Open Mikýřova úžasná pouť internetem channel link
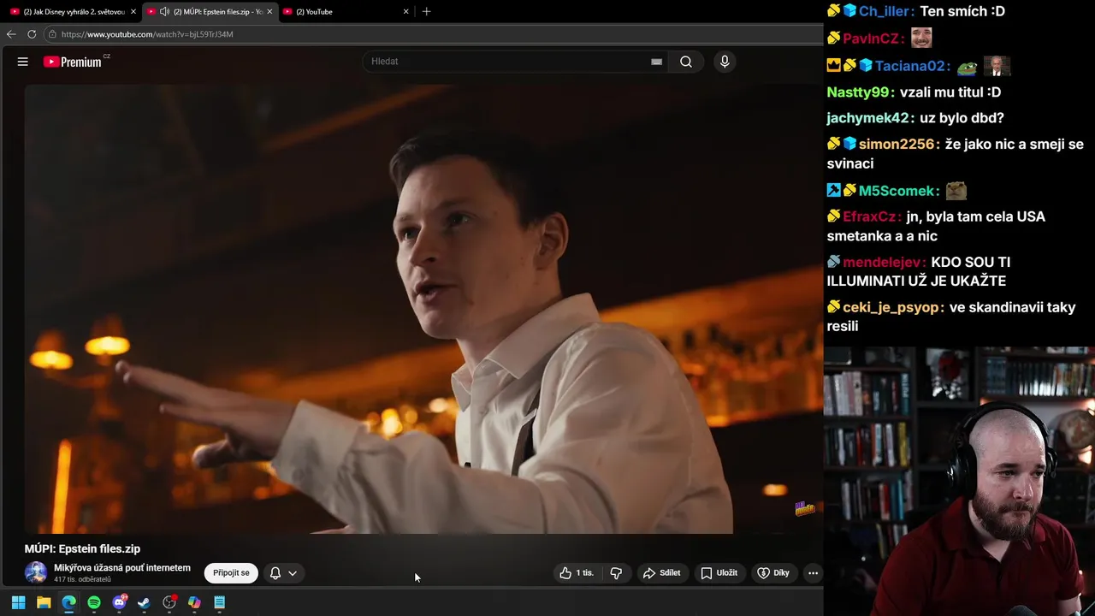This screenshot has width=1095, height=616. coord(122,567)
